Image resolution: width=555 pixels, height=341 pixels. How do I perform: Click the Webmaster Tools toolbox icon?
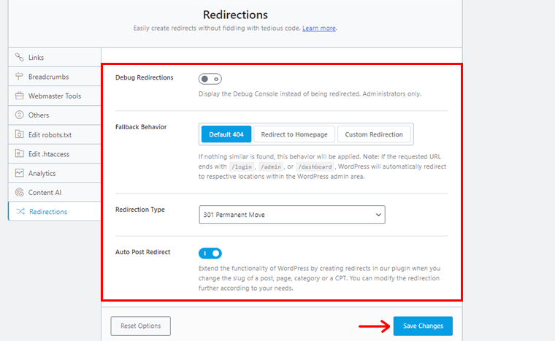point(20,96)
